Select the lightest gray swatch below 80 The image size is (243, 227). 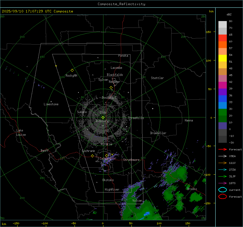[x=222, y=25]
